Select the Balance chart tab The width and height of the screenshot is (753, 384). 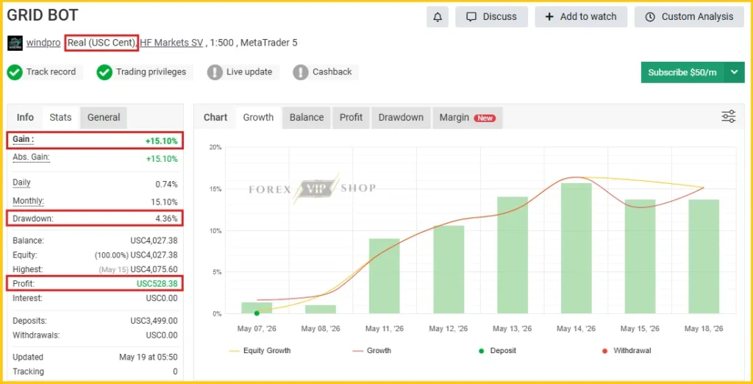(307, 118)
